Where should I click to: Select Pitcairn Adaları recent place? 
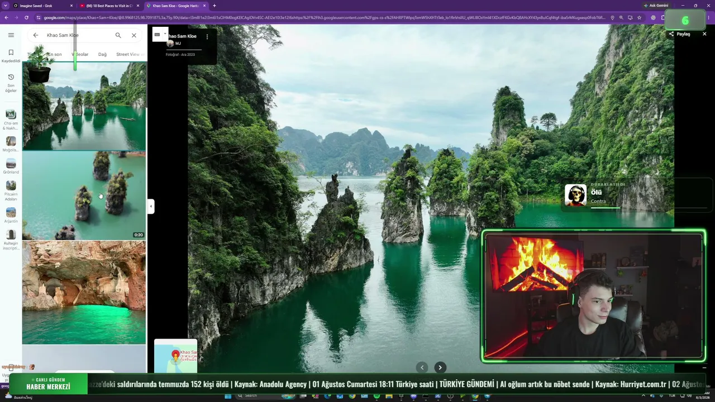point(11,190)
